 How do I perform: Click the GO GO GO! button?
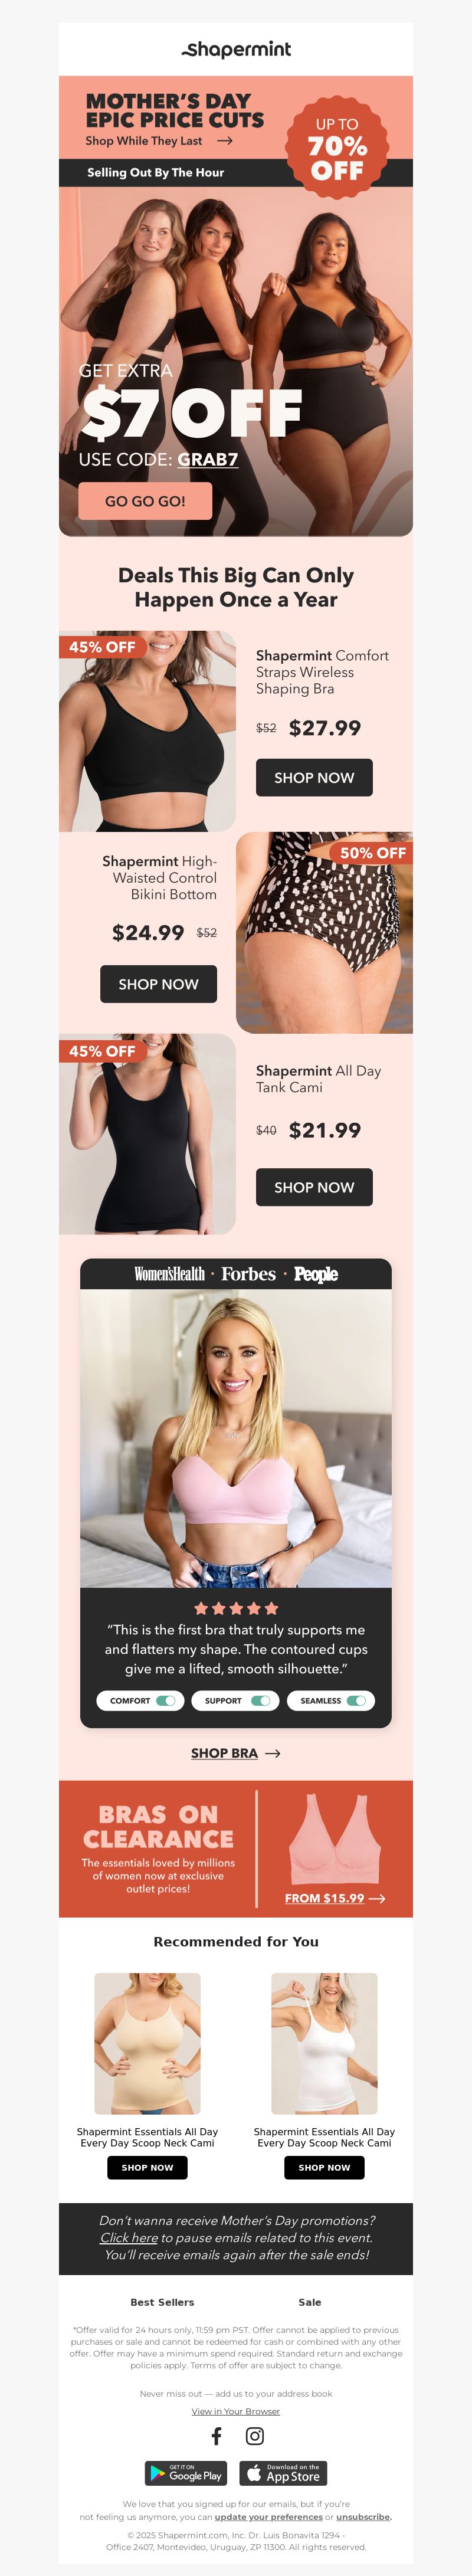click(x=145, y=501)
